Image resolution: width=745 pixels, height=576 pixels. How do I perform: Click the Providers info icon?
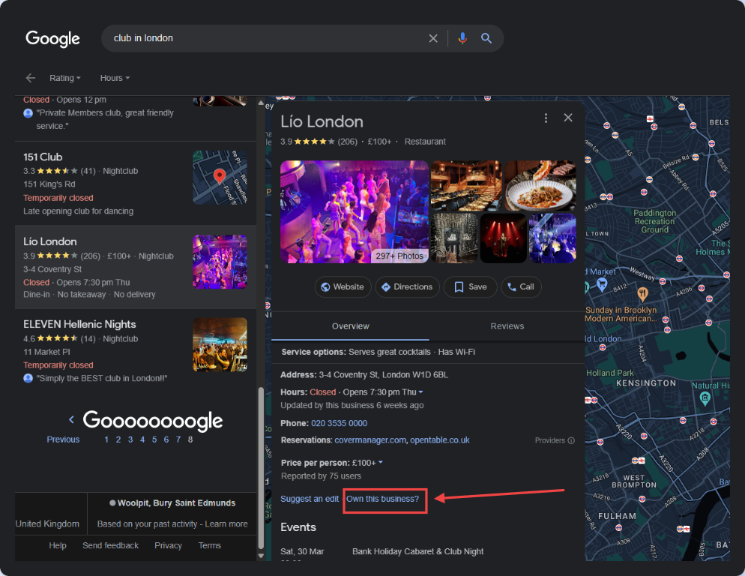point(571,440)
